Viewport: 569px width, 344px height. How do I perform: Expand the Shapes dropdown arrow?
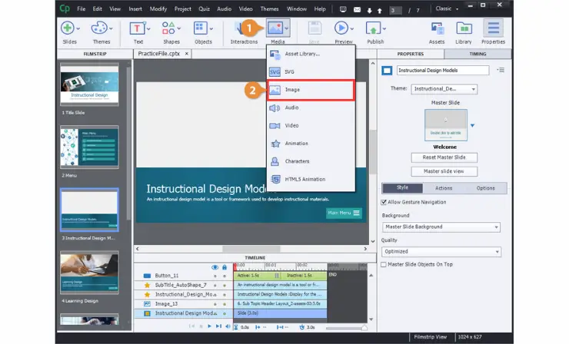pos(179,28)
